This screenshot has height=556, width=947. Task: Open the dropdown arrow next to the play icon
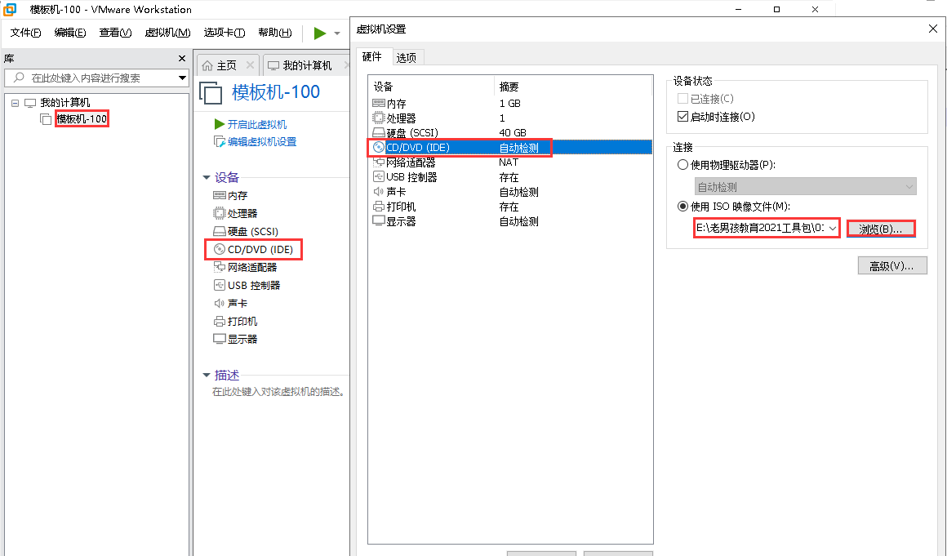pyautogui.click(x=337, y=33)
